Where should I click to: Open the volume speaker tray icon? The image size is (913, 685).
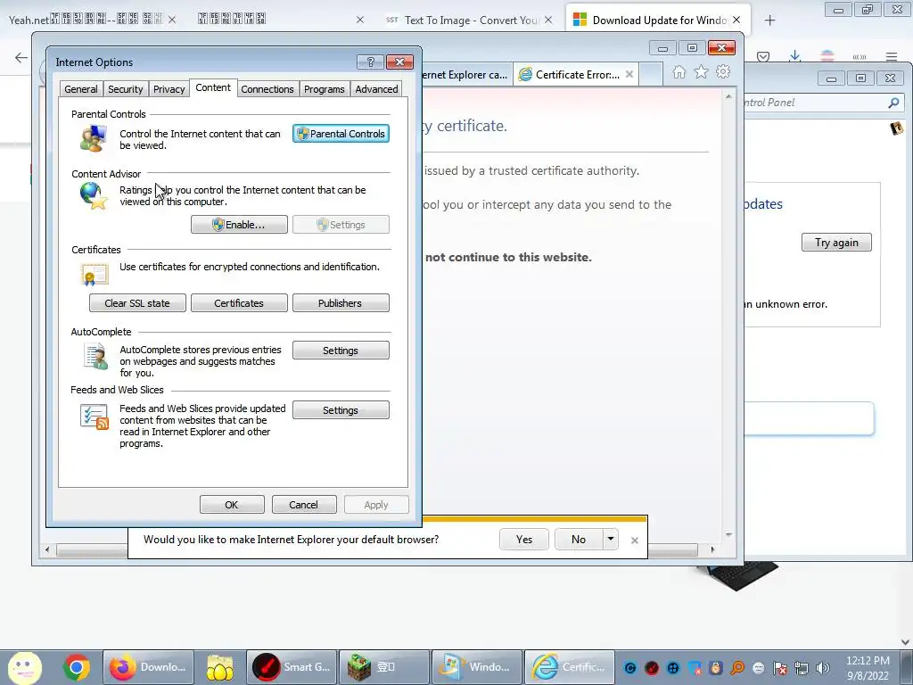coord(823,668)
